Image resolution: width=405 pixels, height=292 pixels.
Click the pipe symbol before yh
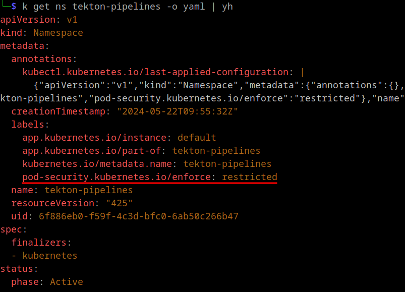pyautogui.click(x=213, y=7)
